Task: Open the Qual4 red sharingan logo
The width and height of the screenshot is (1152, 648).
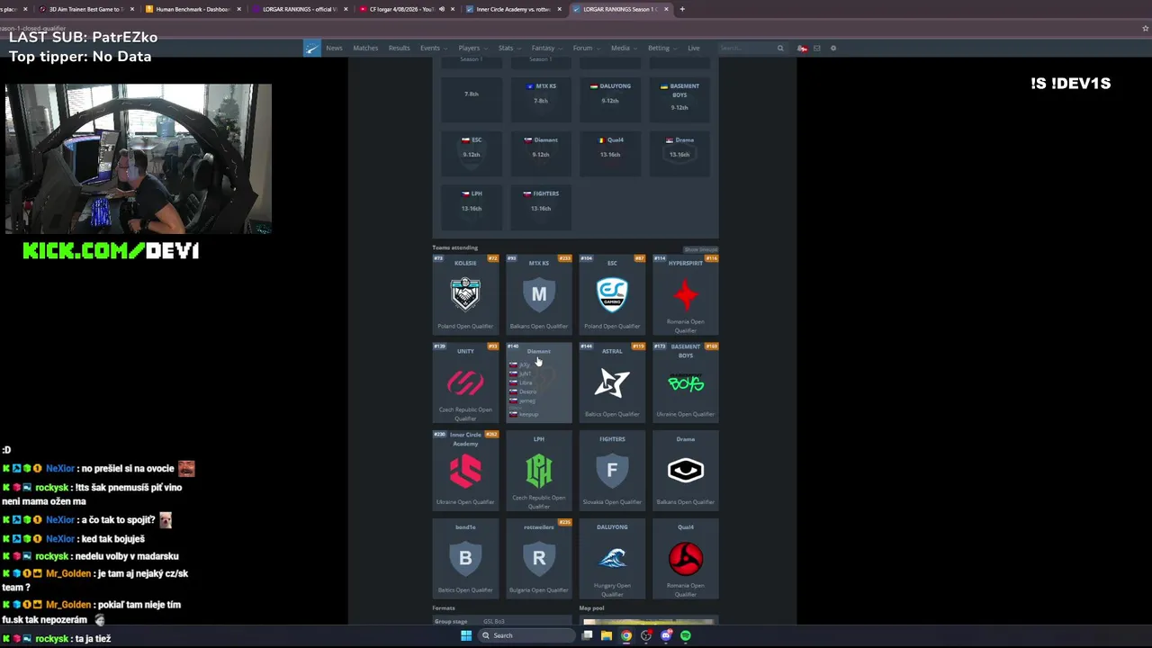Action: (x=686, y=558)
